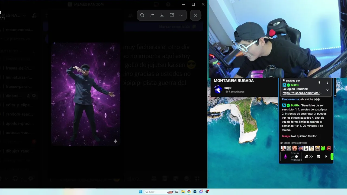This screenshot has height=195, width=347.
Task: Switch to Discord in the taskbar
Action: [x=201, y=192]
